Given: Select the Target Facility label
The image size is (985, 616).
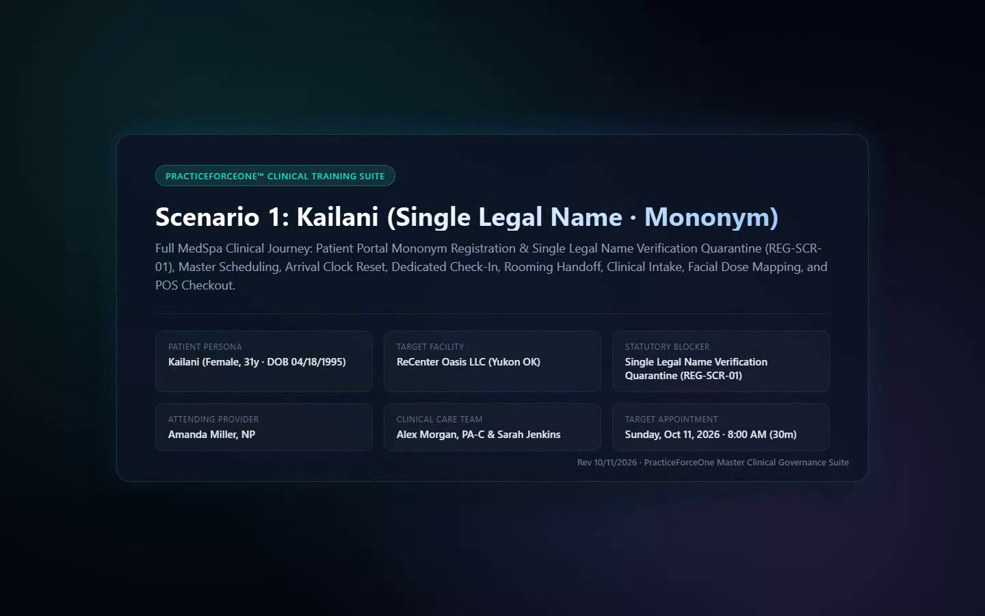Looking at the screenshot, I should click(430, 347).
